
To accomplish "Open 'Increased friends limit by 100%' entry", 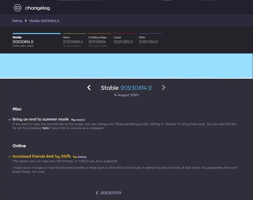I will (41, 156).
